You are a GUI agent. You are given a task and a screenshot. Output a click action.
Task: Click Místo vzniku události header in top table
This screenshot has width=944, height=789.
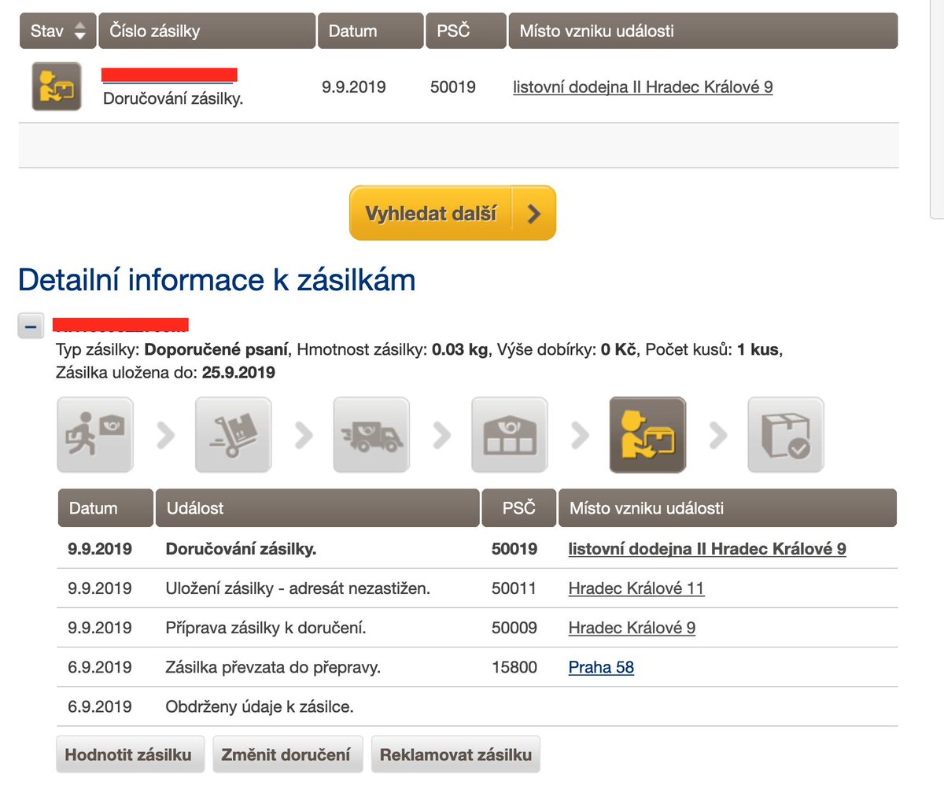click(703, 31)
